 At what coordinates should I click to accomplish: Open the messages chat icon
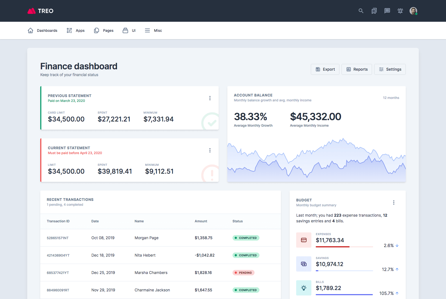(x=387, y=11)
